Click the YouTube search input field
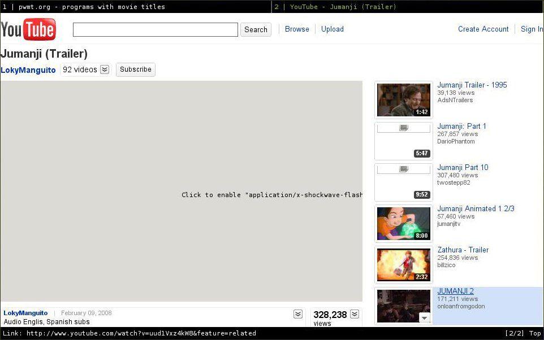Image resolution: width=544 pixels, height=340 pixels. point(156,29)
